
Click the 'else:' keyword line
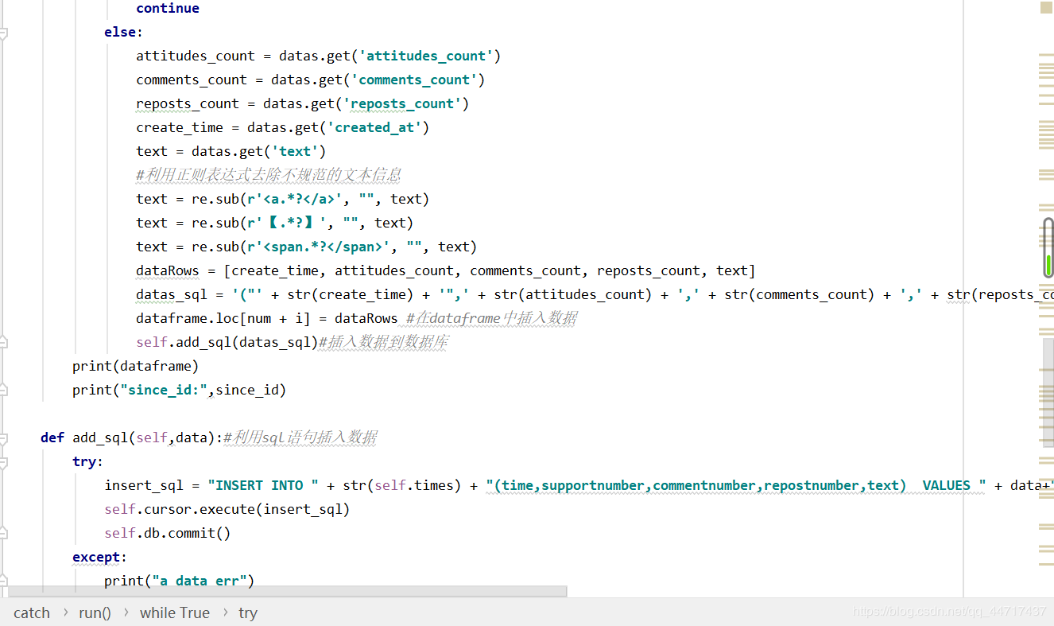tap(124, 32)
